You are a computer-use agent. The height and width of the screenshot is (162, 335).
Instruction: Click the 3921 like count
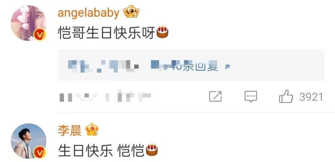pos(311,97)
